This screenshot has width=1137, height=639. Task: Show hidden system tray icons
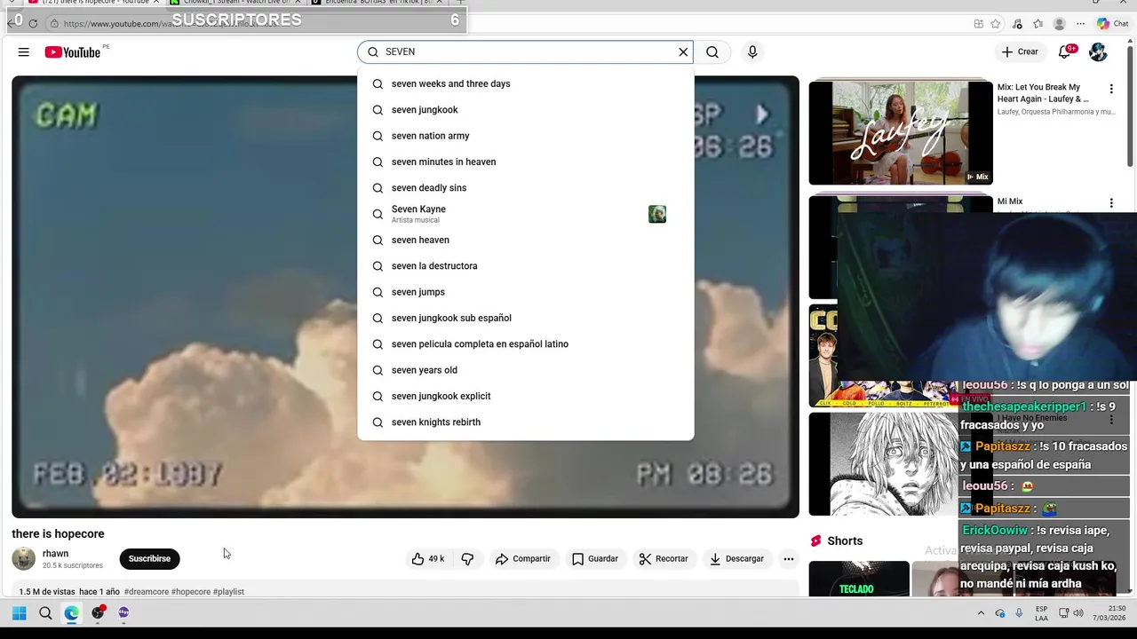point(981,613)
